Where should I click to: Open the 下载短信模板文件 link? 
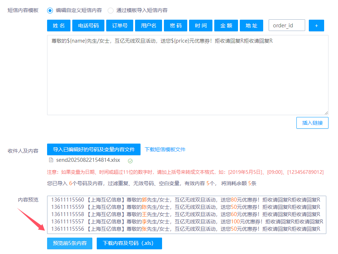coord(165,149)
